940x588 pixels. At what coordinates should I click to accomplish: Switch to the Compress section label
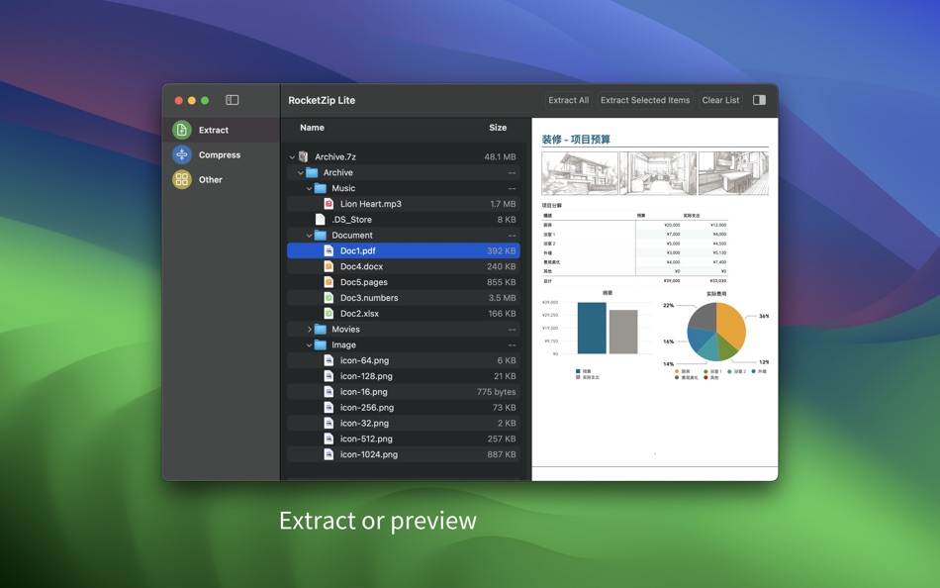220,154
